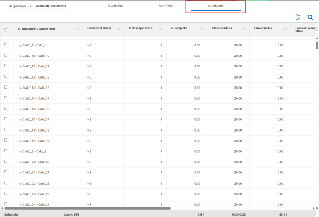Image resolution: width=319 pixels, height=217 pixels.
Task: Open filter for Earned MHrs column
Action: 286,29
